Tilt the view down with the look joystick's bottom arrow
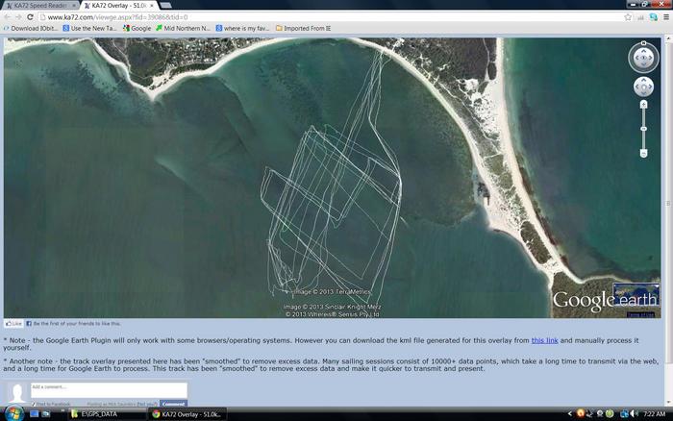Image resolution: width=673 pixels, height=421 pixels. coord(643,64)
